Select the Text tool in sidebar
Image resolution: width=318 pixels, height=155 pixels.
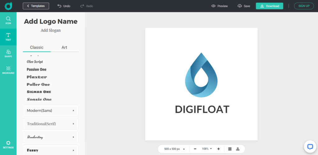[x=8, y=37]
